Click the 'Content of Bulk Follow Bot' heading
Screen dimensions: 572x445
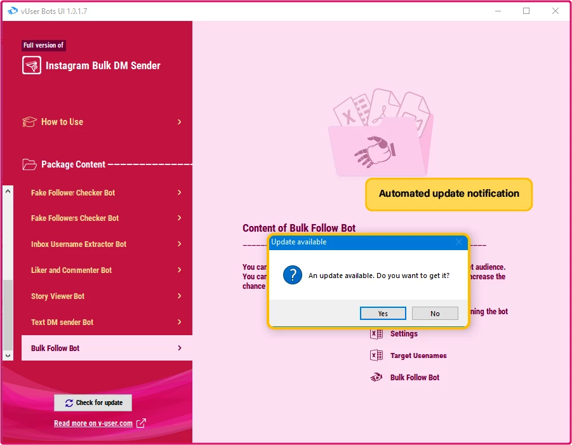[299, 228]
